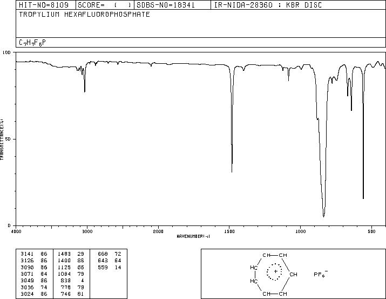Screen dimensions: 386x299
Task: Click the 100 value on transmittance axis
Action: click(x=6, y=52)
